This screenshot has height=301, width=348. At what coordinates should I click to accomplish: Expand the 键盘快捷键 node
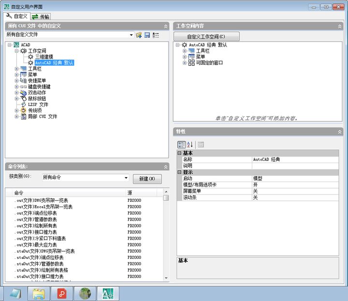point(16,87)
